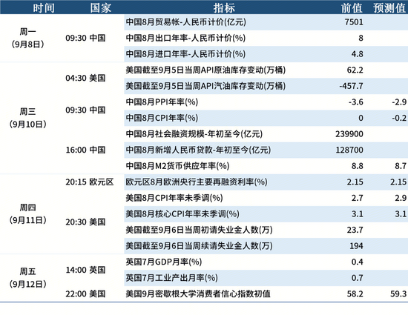The width and height of the screenshot is (408, 315).
Task: Click the 美国9月密歇根大学消费者信心指数初值 row
Action: (x=266, y=294)
